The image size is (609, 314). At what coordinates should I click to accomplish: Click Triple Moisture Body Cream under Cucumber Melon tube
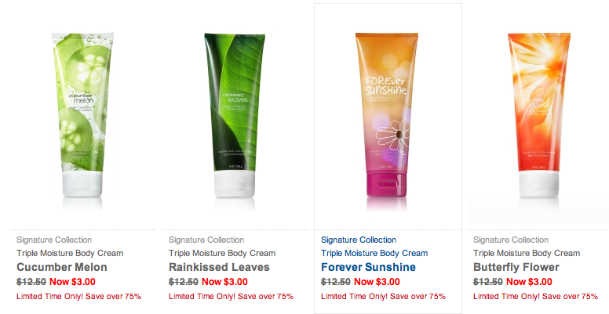[x=70, y=253]
